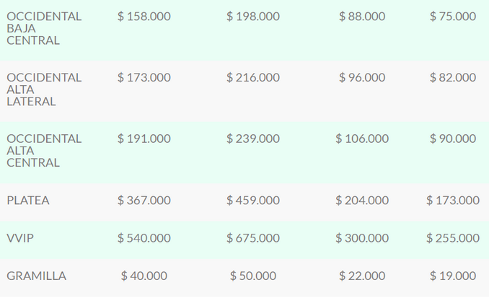The height and width of the screenshot is (298, 489).
Task: Click the OCCIDENTAL BAJA CENTRAL row label
Action: [x=43, y=28]
